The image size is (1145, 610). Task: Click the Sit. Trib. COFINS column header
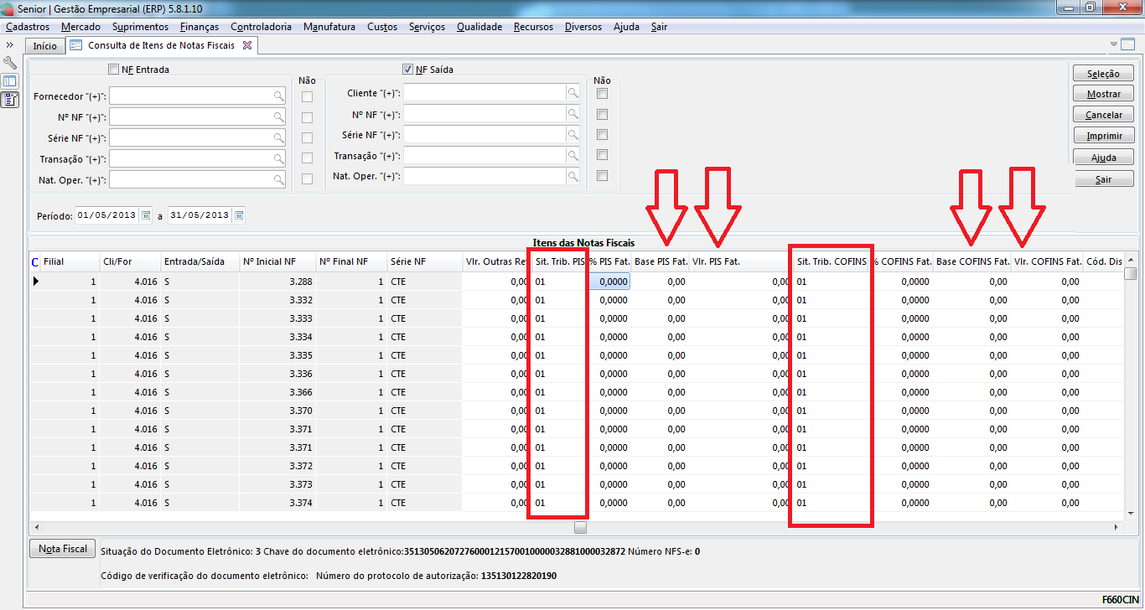coord(831,261)
